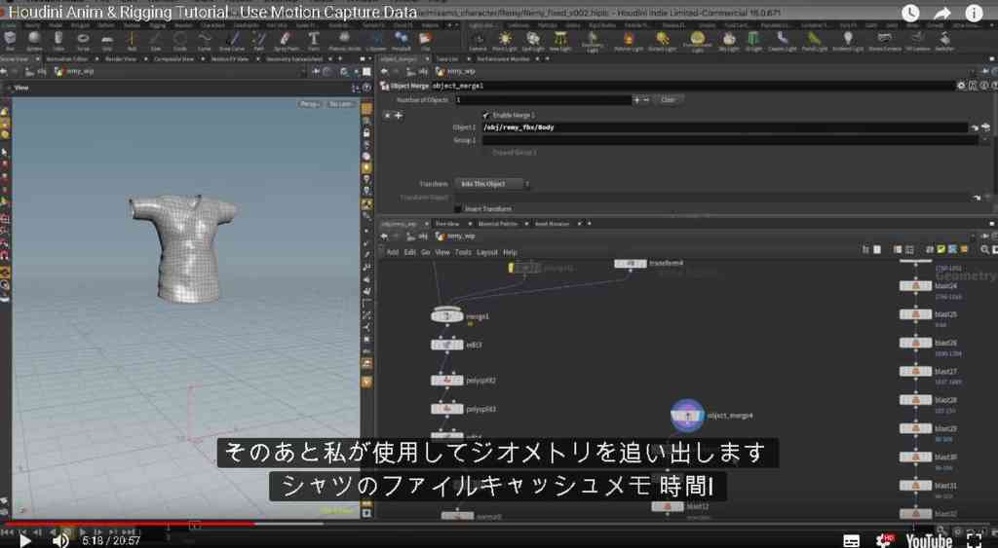
Task: Click the Group 1 input field
Action: 729,140
